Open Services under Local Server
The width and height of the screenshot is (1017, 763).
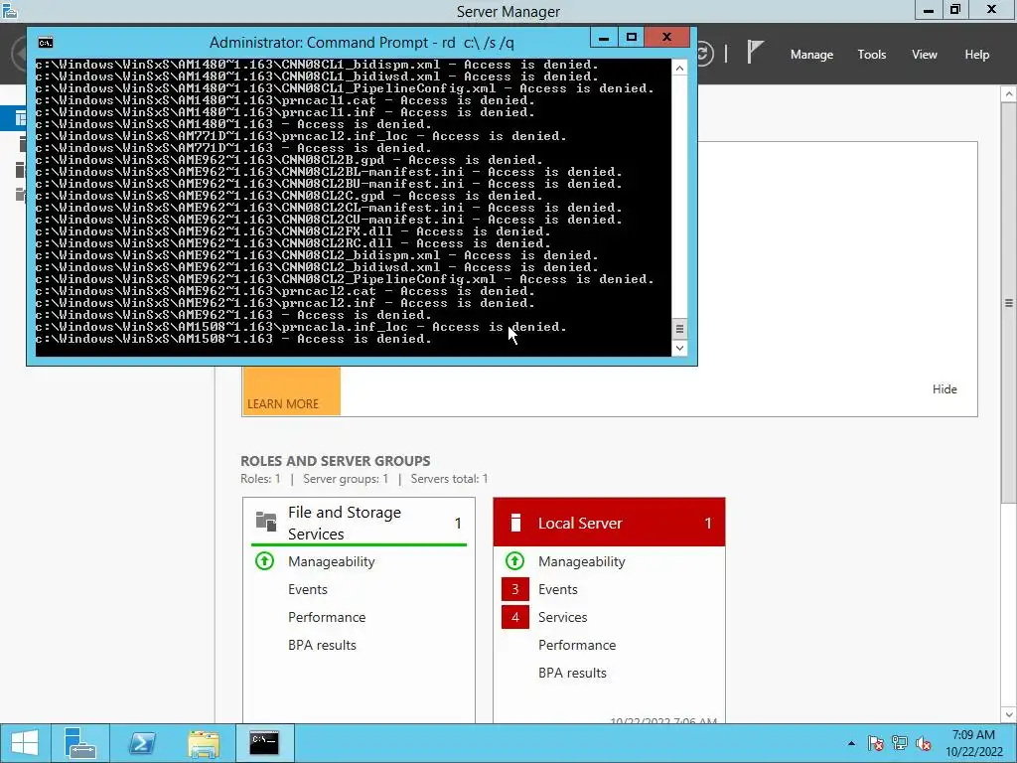pos(562,618)
